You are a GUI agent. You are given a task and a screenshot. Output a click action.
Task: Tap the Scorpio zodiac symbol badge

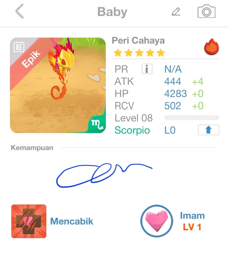point(97,125)
